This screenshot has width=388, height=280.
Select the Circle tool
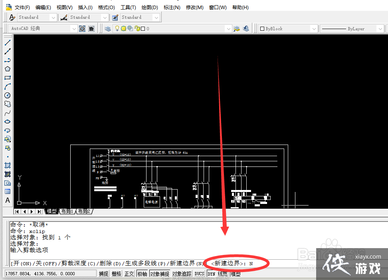[7, 95]
